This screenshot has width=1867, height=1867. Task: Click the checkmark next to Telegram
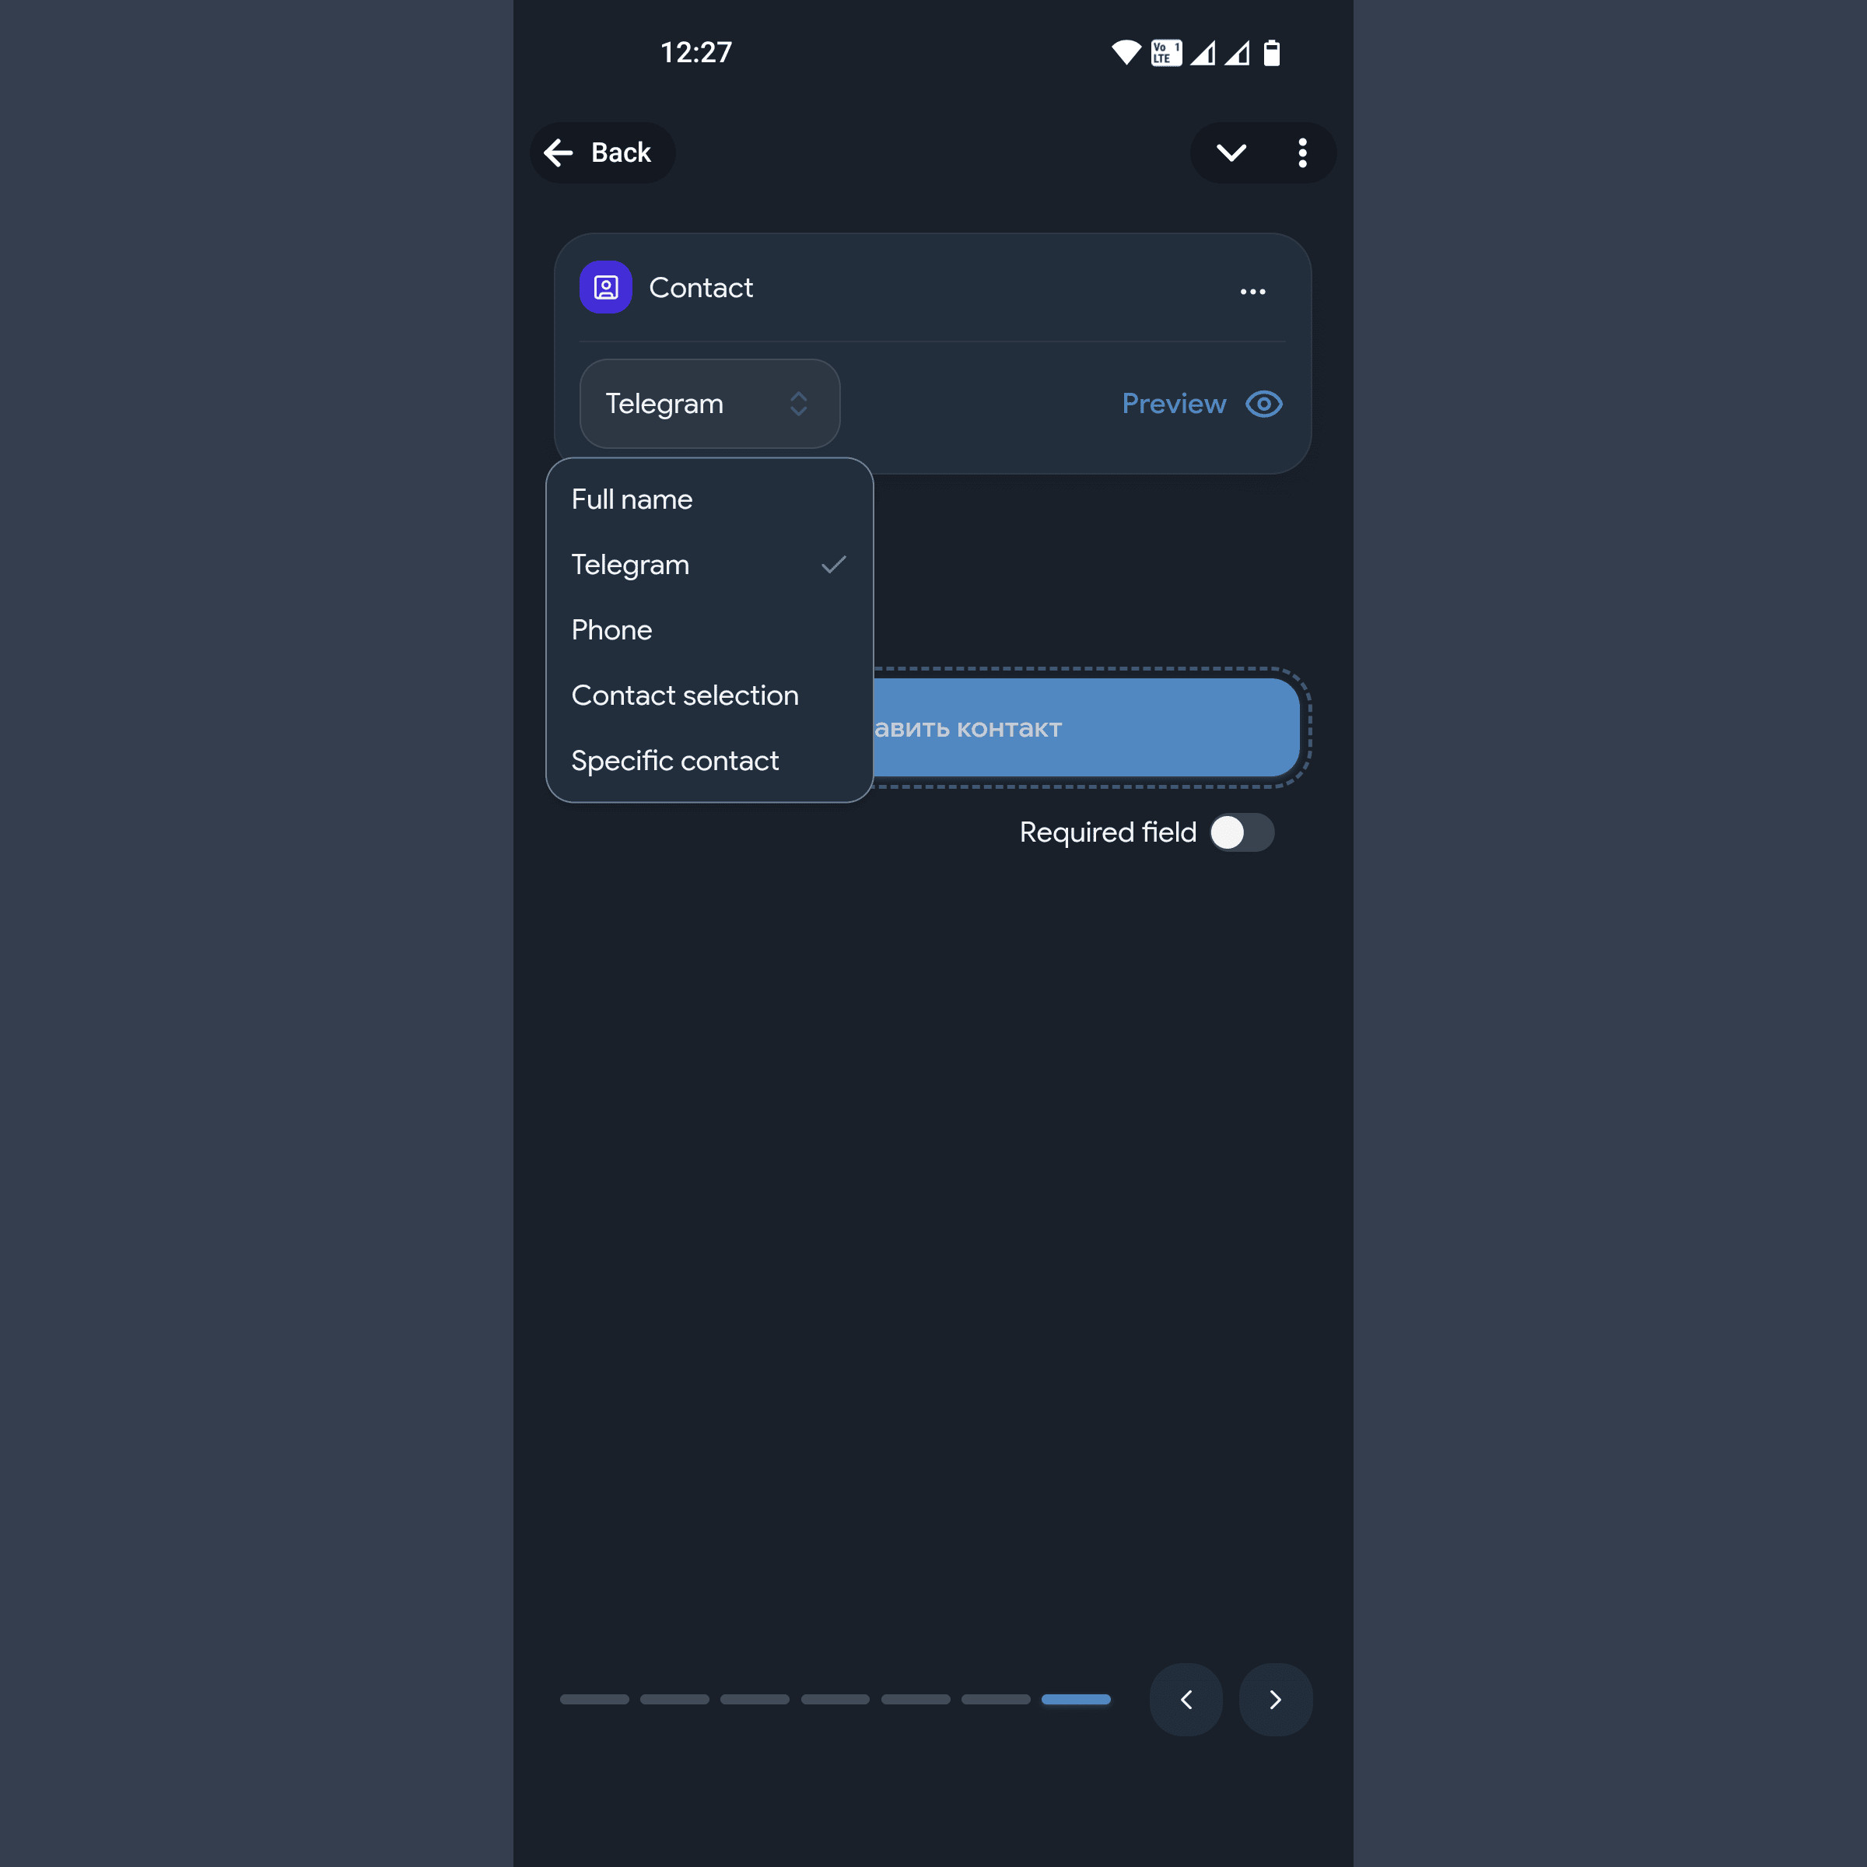pos(834,564)
